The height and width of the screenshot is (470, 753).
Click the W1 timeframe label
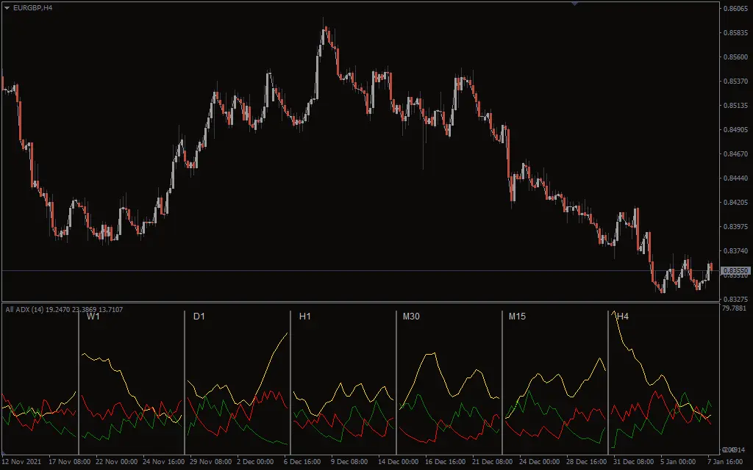[93, 317]
